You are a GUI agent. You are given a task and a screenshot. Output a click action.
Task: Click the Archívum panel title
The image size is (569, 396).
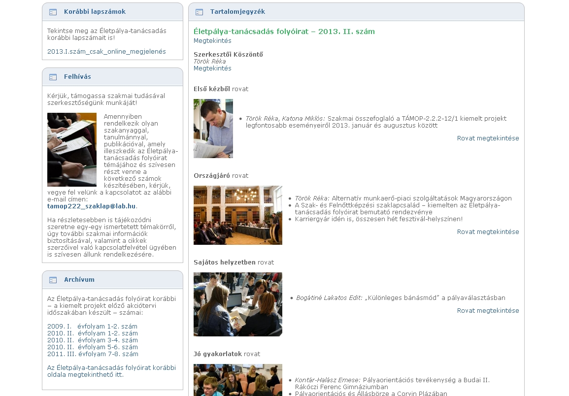point(79,279)
